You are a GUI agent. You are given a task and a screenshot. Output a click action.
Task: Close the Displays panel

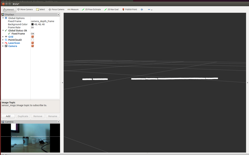coord(59,15)
